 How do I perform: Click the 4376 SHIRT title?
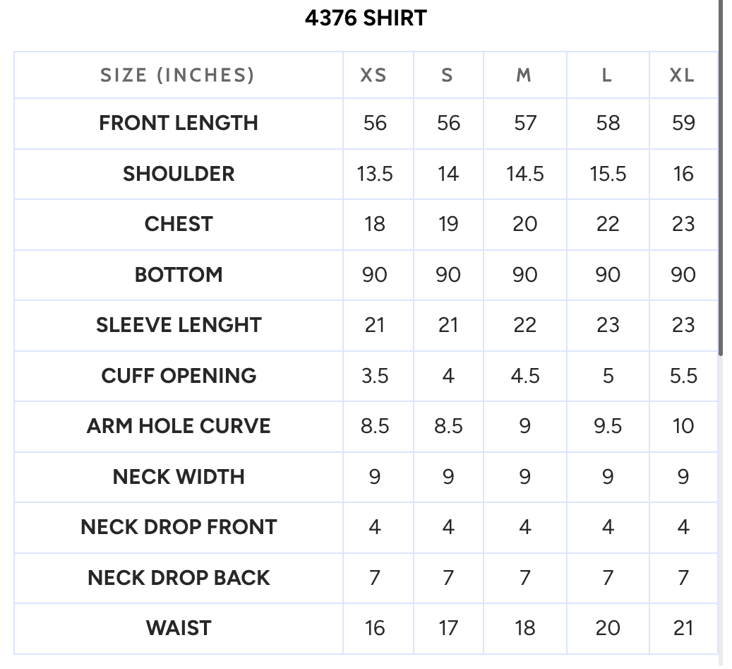366,18
